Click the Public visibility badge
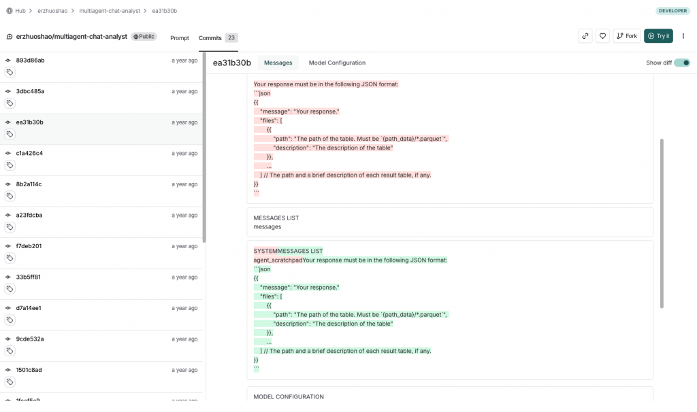 [x=144, y=37]
